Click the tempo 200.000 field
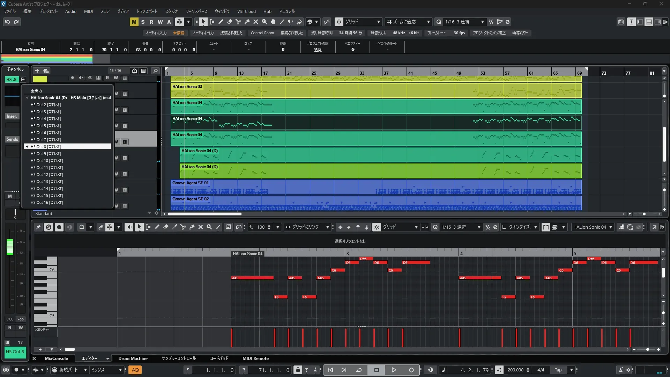Viewport: 670px width, 377px height. [515, 370]
